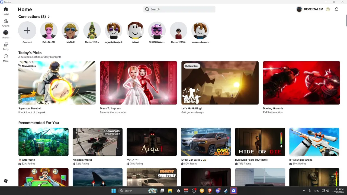Open EVLL7AL3M's connection avatar

[49, 31]
